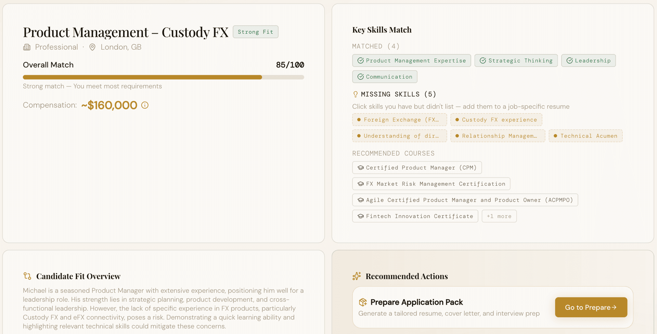Click the Overall Match progress bar
657x334 pixels.
[x=163, y=77]
